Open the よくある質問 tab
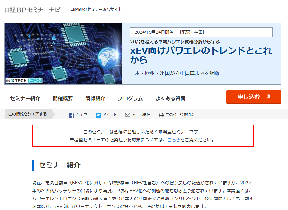The image size is (288, 210). [x=171, y=98]
